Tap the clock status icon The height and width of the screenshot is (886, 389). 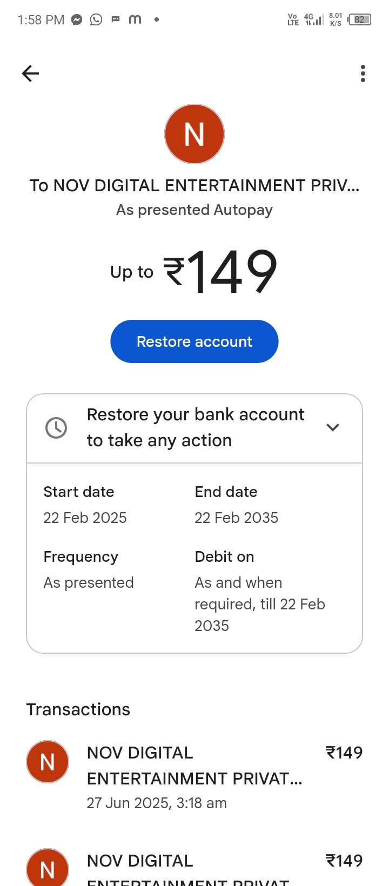click(x=56, y=428)
